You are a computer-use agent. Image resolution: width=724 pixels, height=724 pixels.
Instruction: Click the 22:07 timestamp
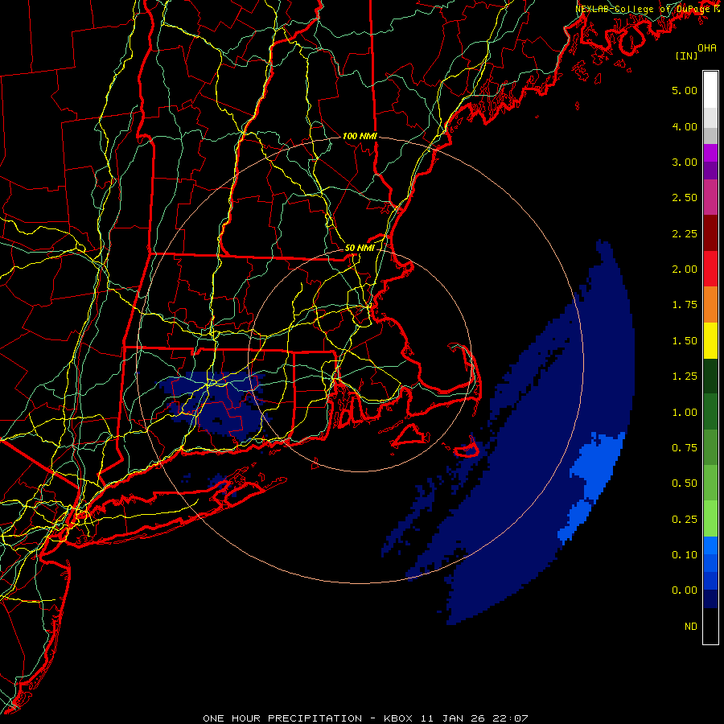click(510, 718)
